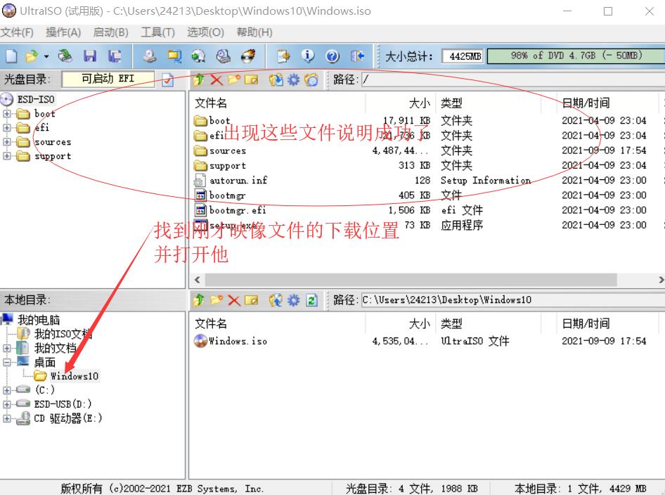The width and height of the screenshot is (665, 495).
Task: Click Rename icon in local toolbar
Action: 251,300
